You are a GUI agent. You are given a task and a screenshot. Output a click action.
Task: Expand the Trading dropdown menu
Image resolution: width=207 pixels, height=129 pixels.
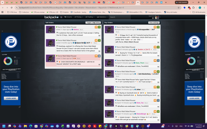coord(90,17)
